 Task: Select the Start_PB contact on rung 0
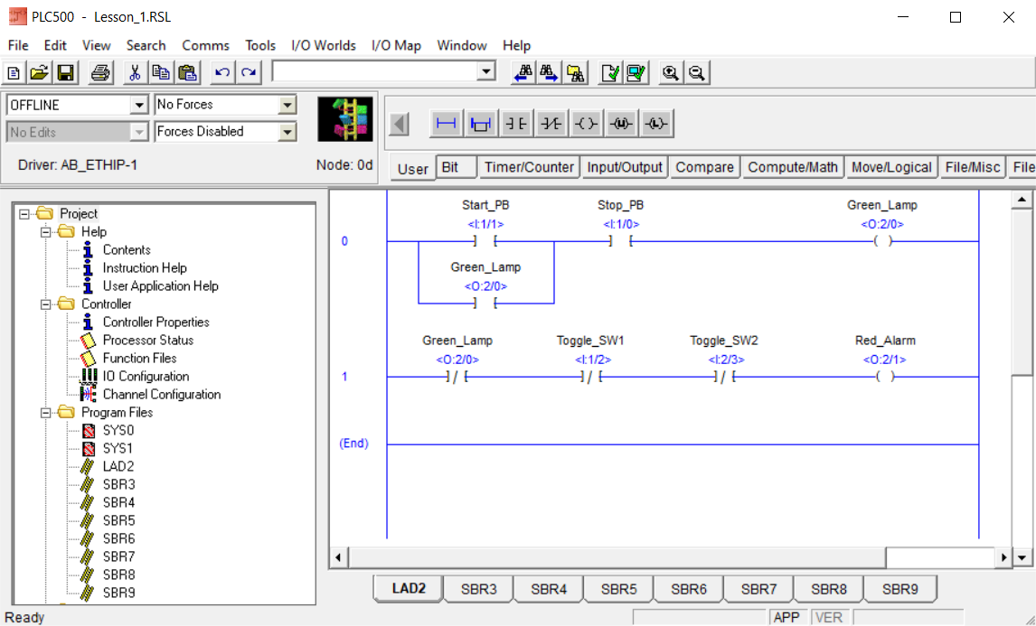(485, 242)
